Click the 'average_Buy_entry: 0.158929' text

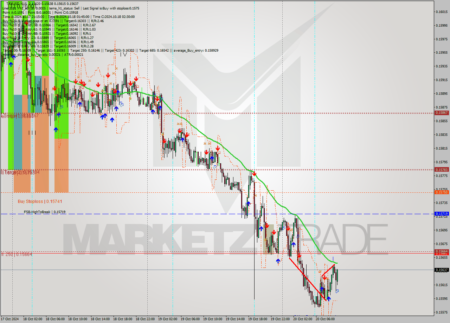coord(196,50)
